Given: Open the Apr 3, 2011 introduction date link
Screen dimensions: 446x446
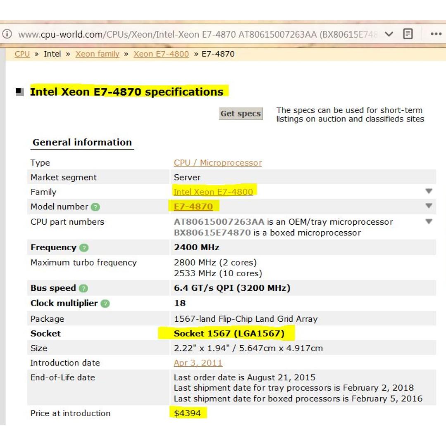Looking at the screenshot, I should [198, 363].
